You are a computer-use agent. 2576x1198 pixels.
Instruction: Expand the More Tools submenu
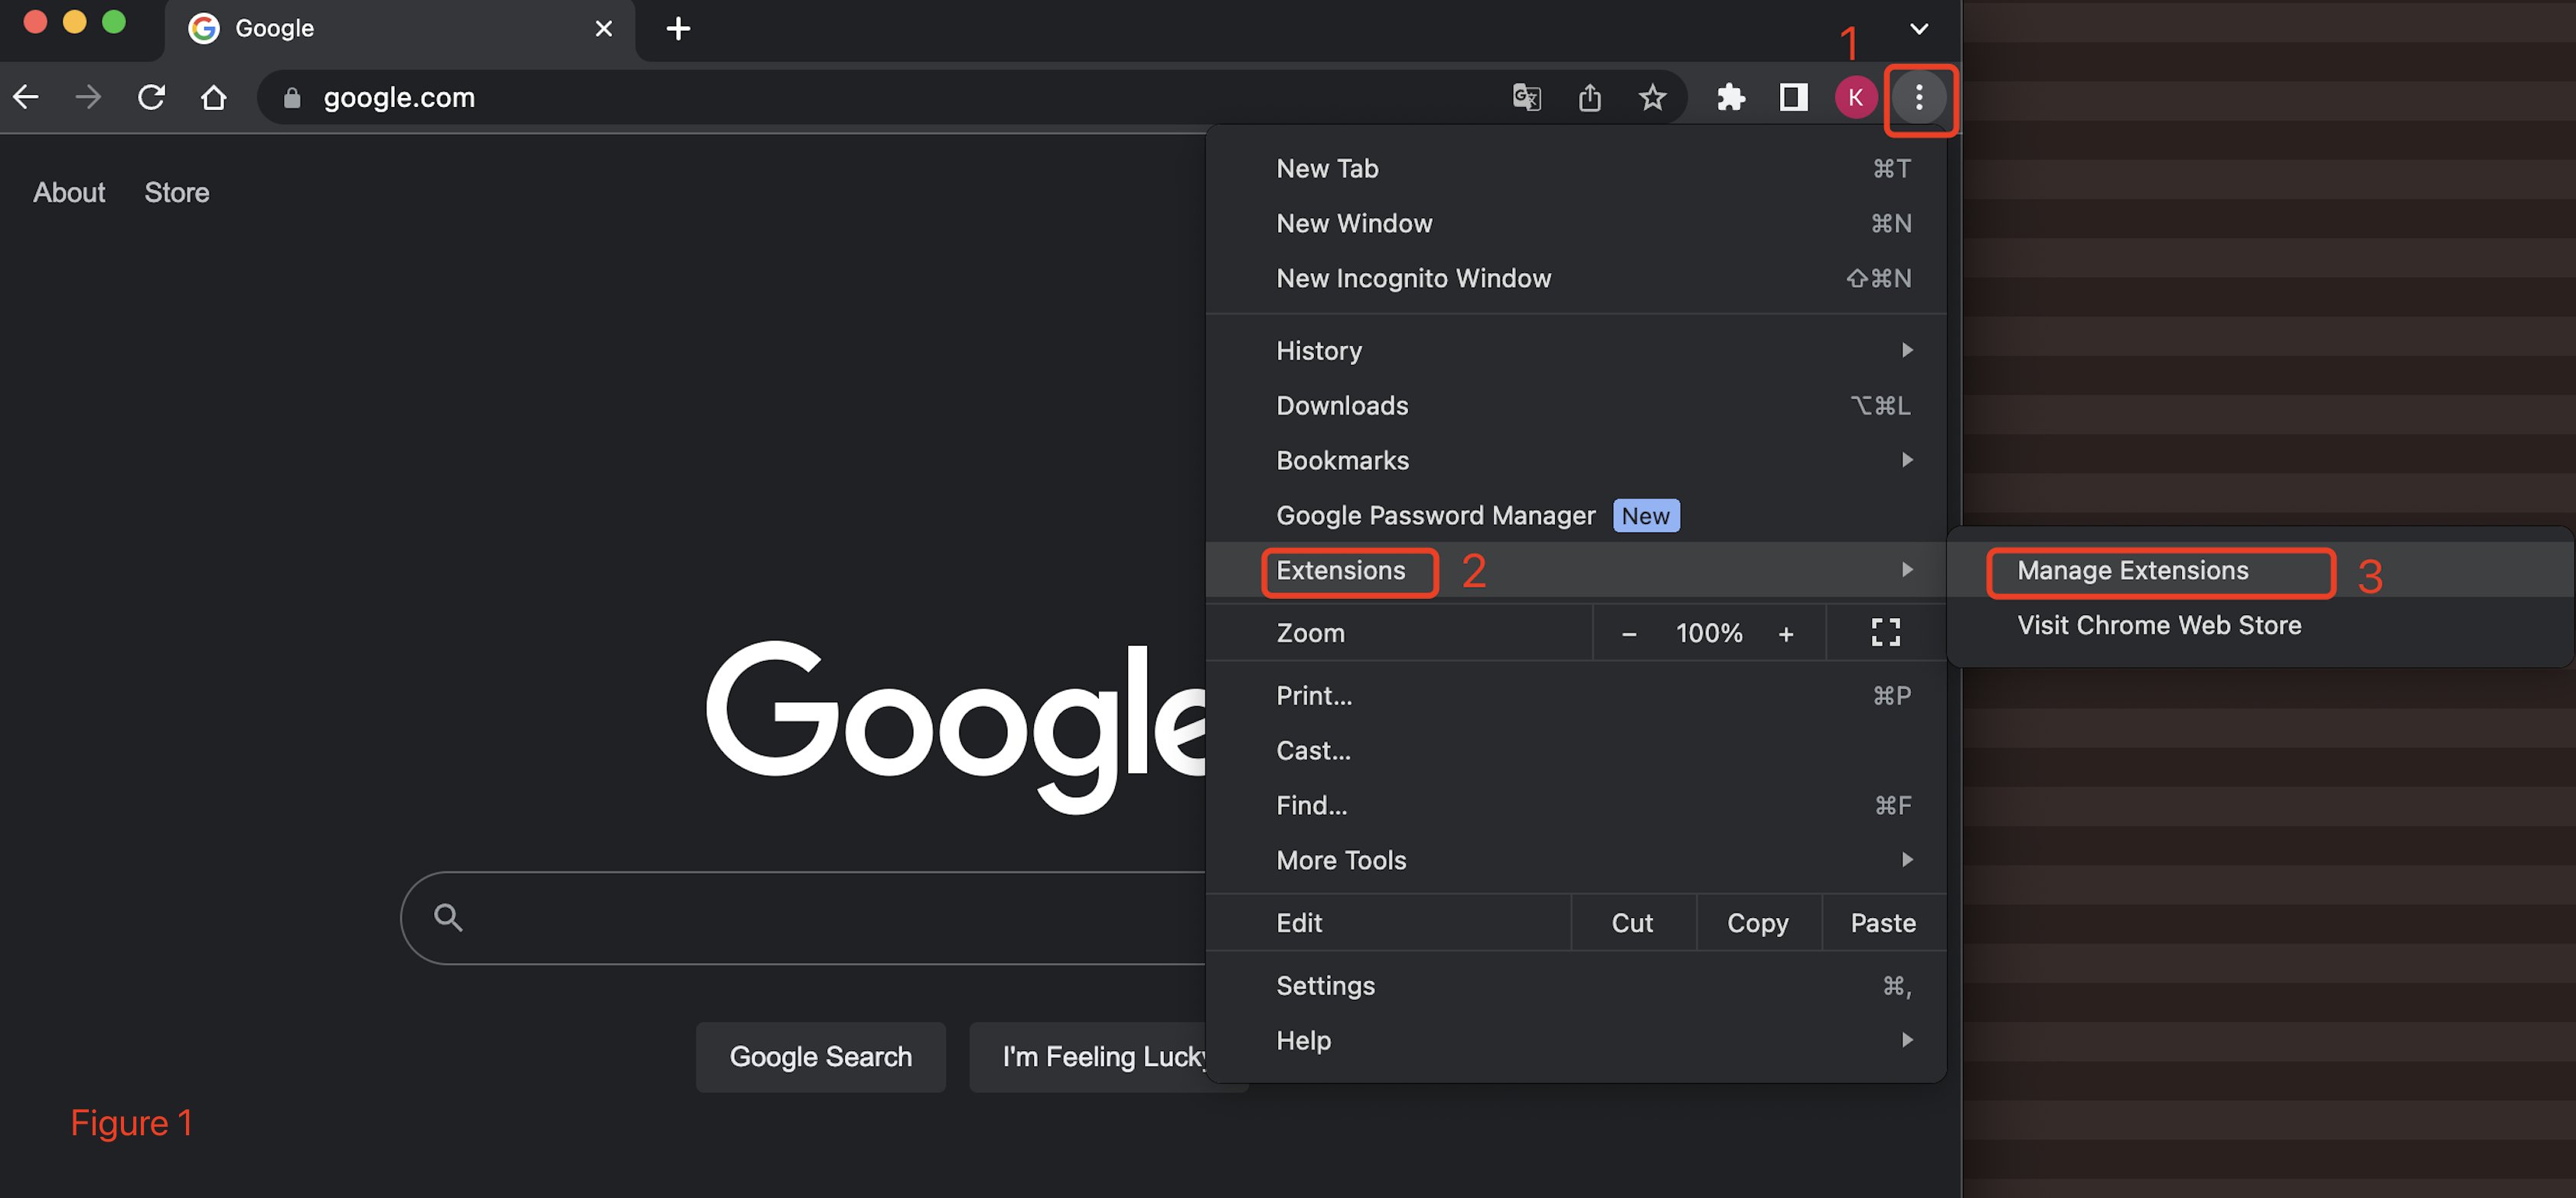1576,860
